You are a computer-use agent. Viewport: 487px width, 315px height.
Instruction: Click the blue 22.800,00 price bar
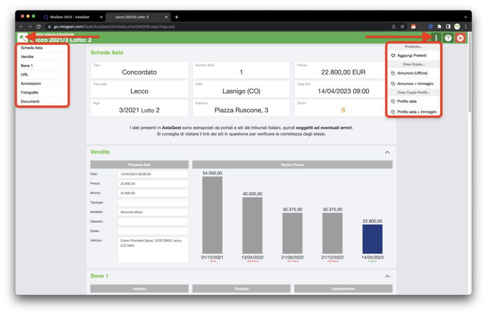372,239
